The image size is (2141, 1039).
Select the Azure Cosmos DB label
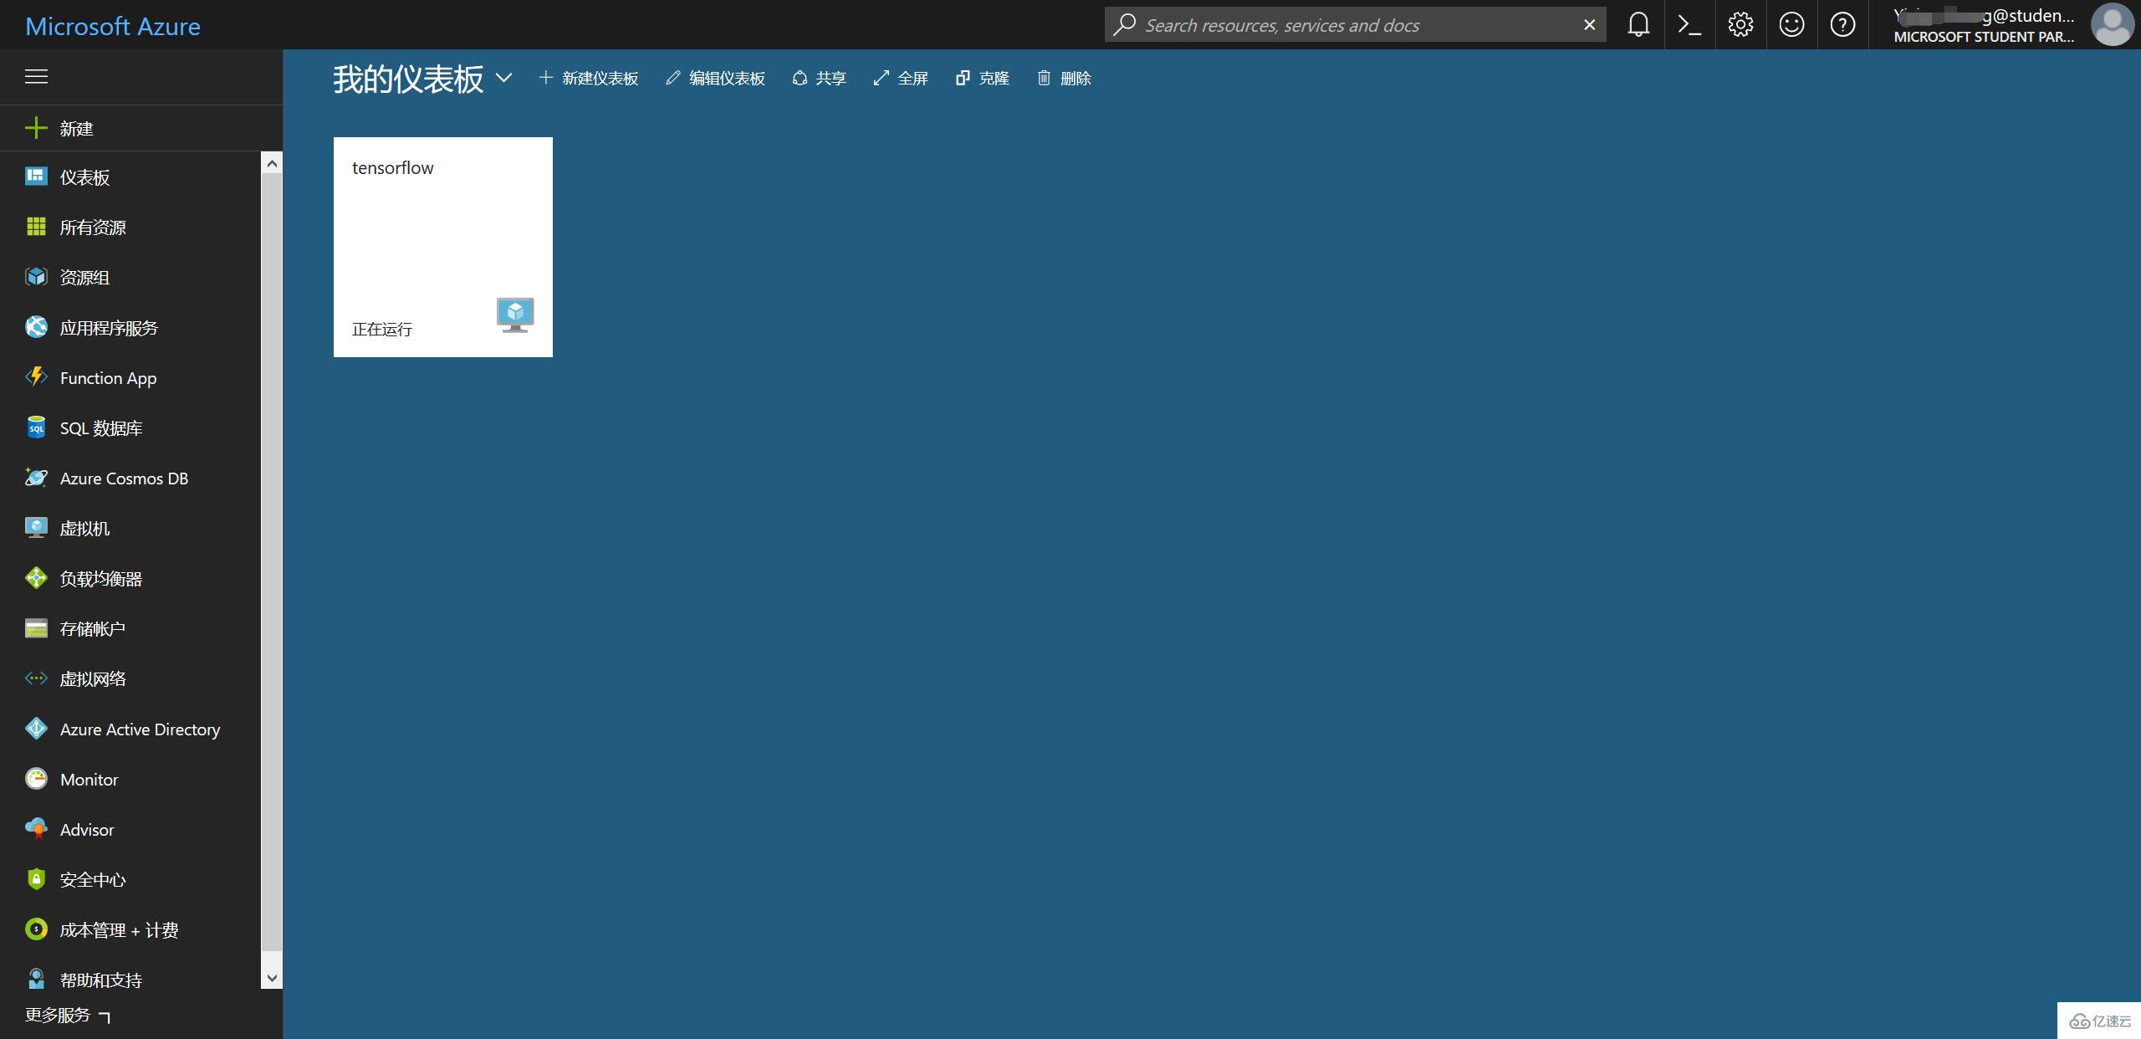[124, 479]
